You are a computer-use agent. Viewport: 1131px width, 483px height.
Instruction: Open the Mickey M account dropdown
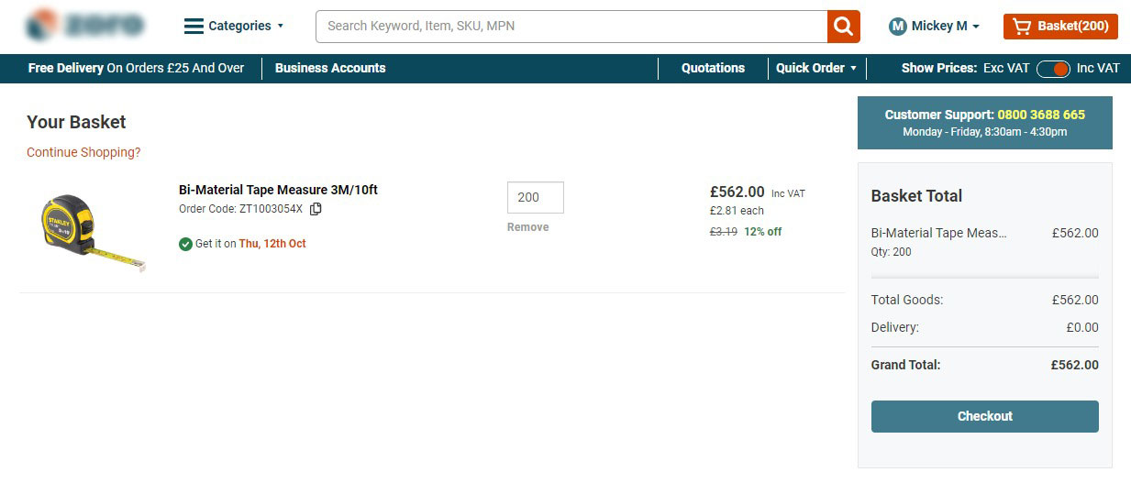[934, 27]
